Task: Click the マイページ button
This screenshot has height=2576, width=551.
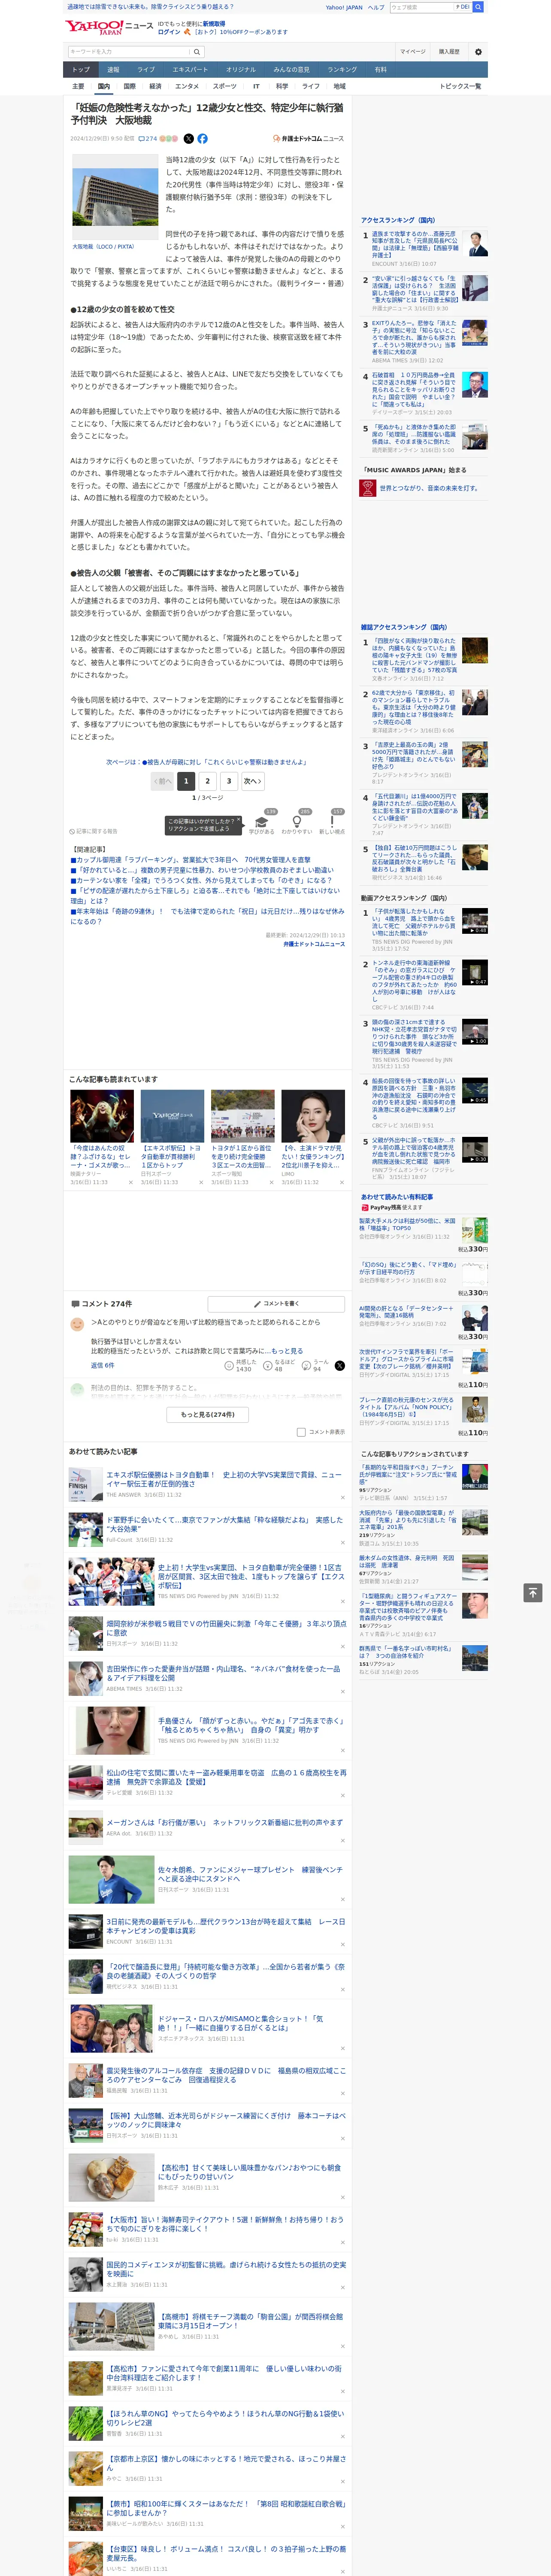Action: tap(413, 52)
